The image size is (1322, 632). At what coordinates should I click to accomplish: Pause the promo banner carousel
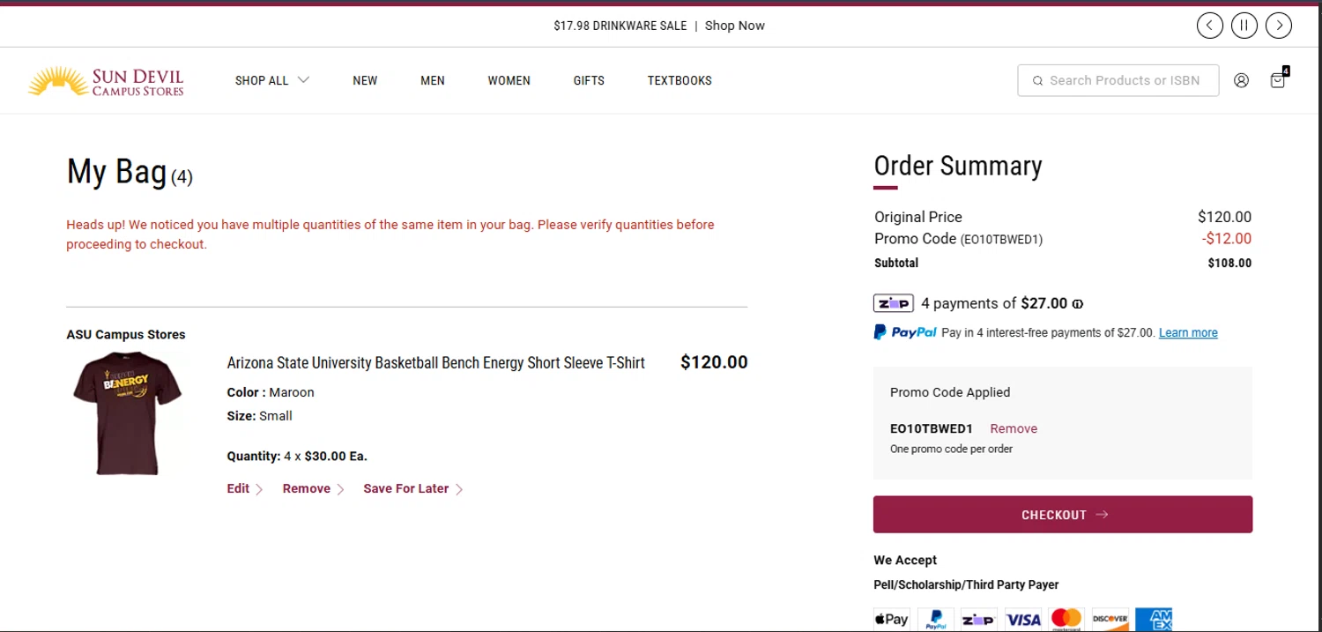click(1244, 26)
